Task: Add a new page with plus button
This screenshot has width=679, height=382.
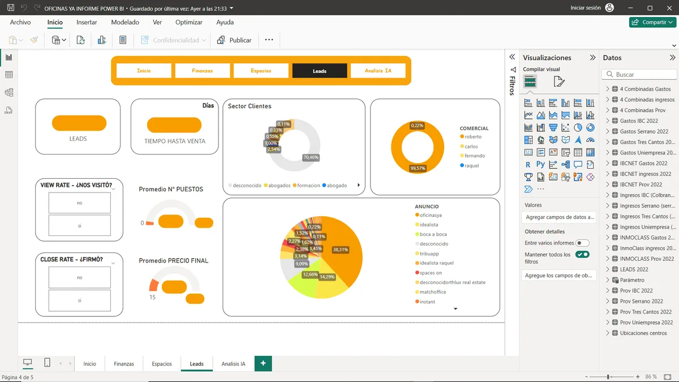Action: (x=263, y=363)
